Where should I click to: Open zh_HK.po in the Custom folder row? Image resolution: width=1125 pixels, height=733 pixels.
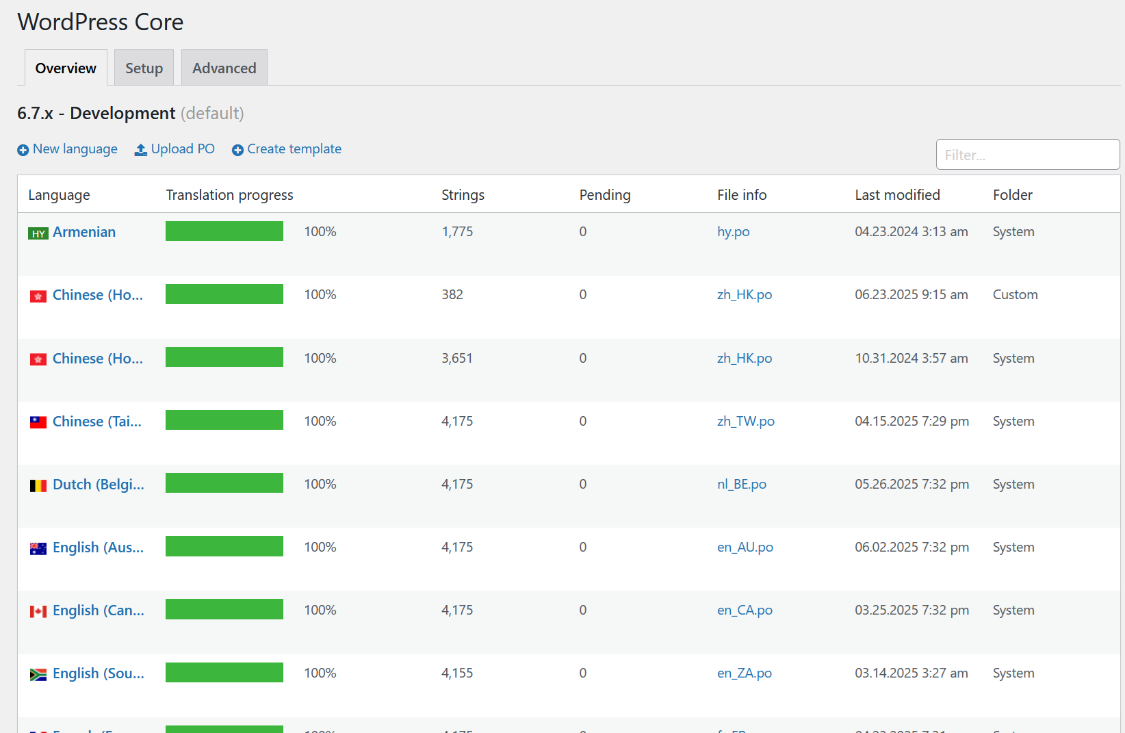click(x=745, y=295)
